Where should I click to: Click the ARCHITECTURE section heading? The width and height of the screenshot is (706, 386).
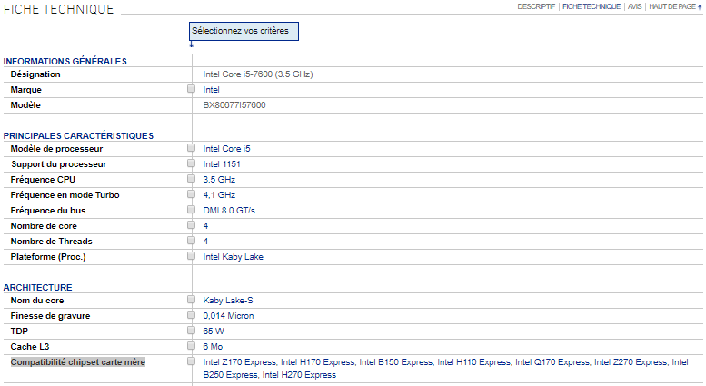[x=38, y=288]
